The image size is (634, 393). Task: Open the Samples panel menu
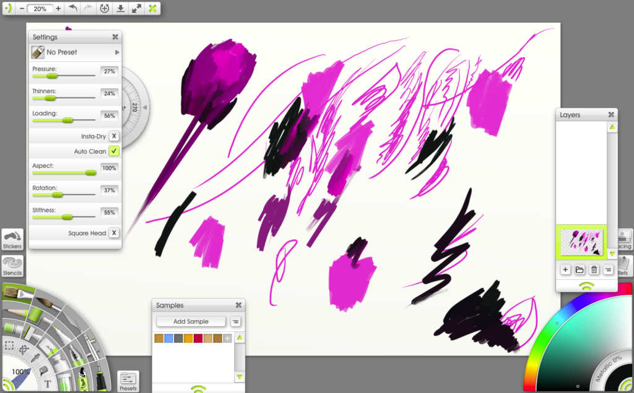(x=235, y=321)
